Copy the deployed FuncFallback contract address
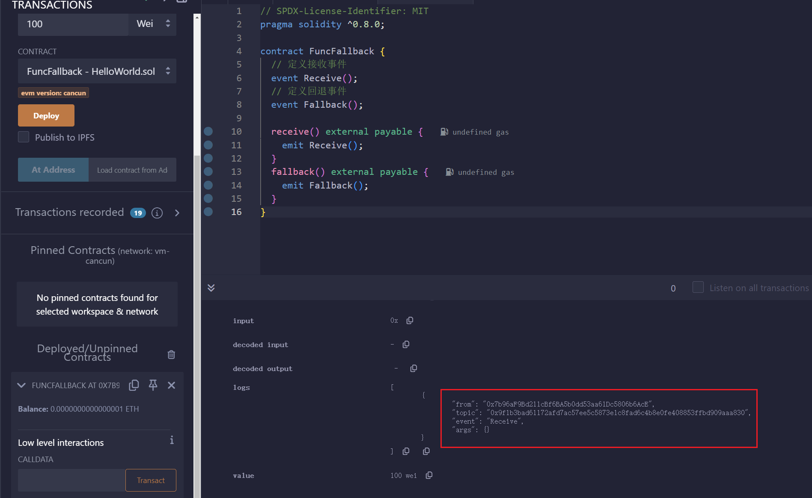 pos(134,385)
